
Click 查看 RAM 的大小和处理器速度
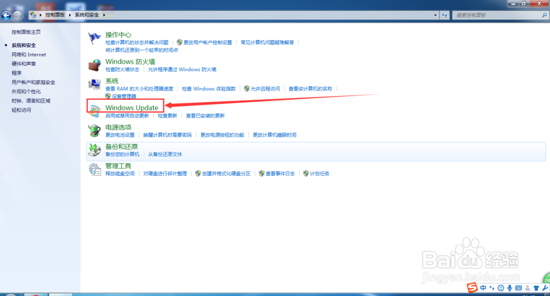point(139,88)
